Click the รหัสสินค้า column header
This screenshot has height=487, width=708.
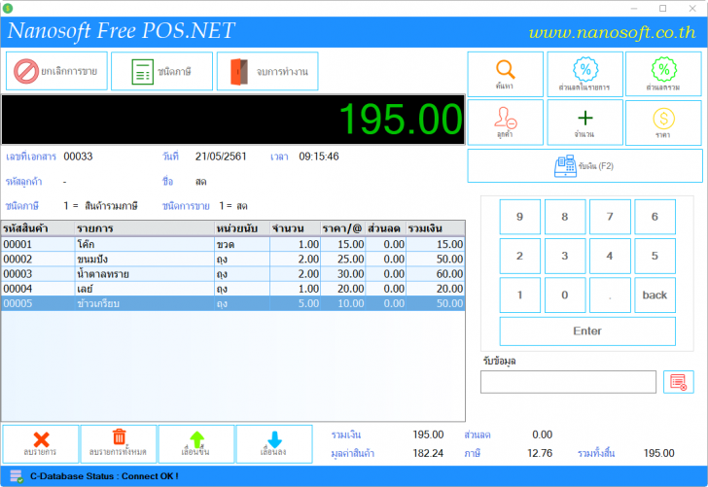point(38,228)
